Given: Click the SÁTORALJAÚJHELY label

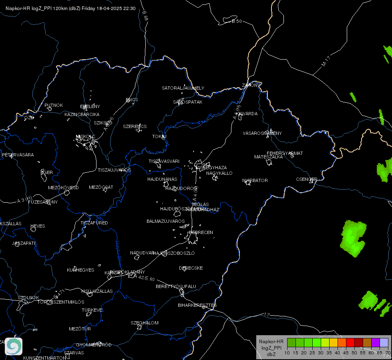Looking at the screenshot, I should [183, 88].
